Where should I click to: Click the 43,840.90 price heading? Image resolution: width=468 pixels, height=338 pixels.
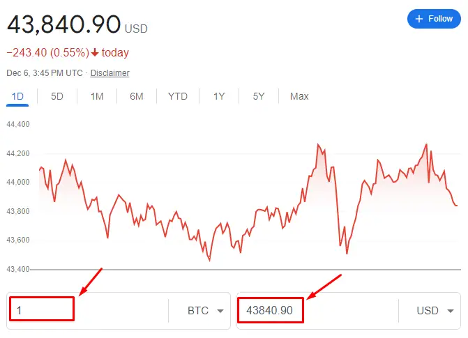[x=64, y=25]
